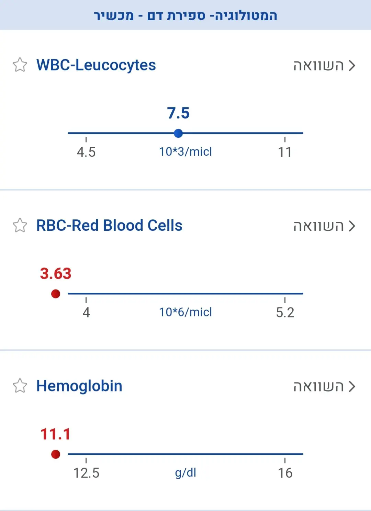371x511 pixels.
Task: Open the RBC-Red Blood Cells test title
Action: (109, 226)
